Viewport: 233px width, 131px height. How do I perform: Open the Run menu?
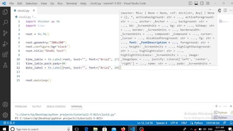tap(60, 3)
